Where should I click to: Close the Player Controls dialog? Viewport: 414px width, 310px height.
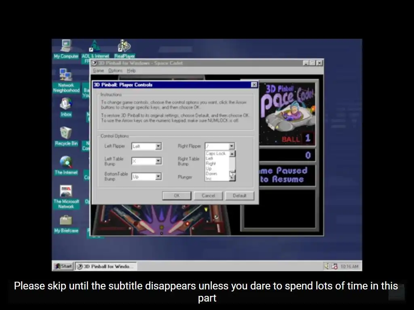pos(254,85)
